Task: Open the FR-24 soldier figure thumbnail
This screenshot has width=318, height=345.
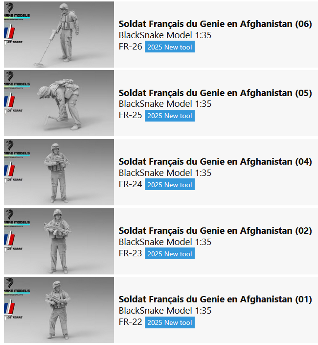Action: (59, 172)
